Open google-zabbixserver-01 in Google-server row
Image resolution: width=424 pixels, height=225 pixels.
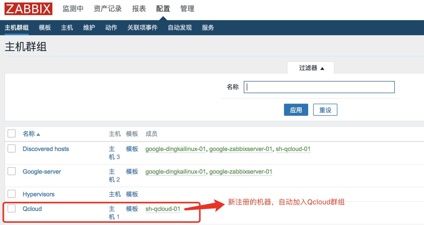click(241, 172)
